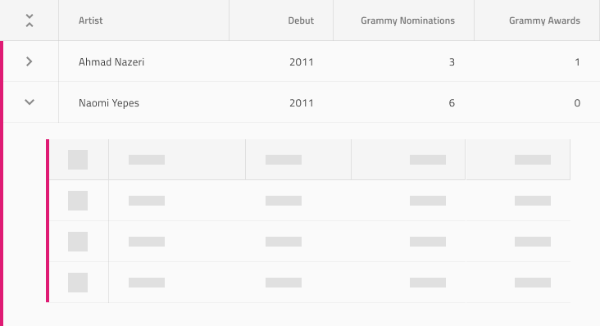Select Naomi Yepes's Grammy nominations value 6
The height and width of the screenshot is (326, 600).
pyautogui.click(x=452, y=103)
